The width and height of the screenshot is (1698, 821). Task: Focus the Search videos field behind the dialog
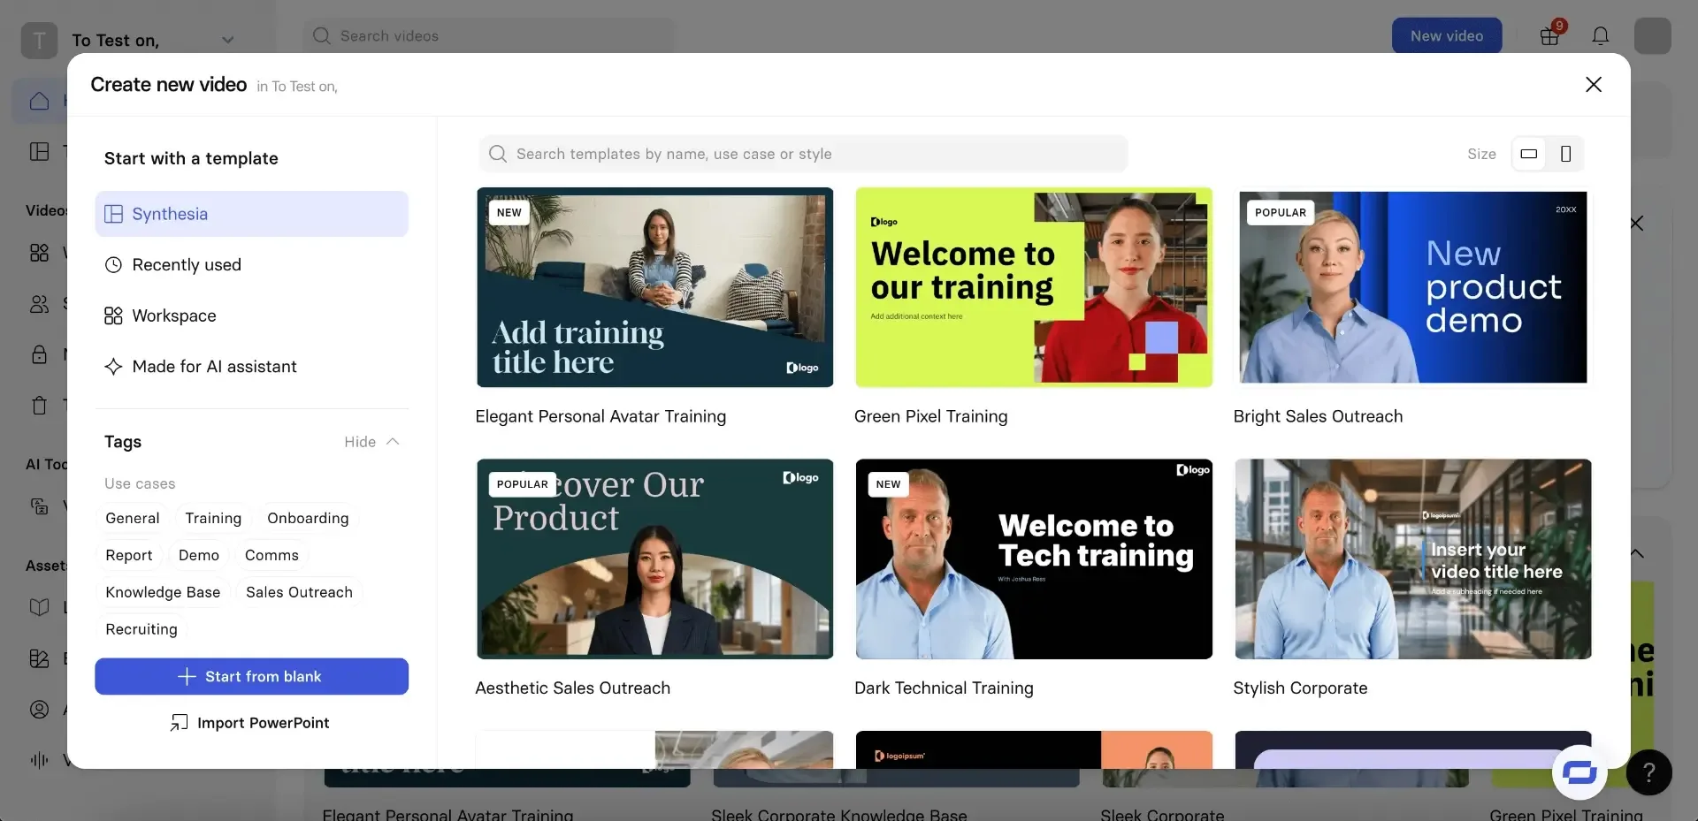coord(488,35)
